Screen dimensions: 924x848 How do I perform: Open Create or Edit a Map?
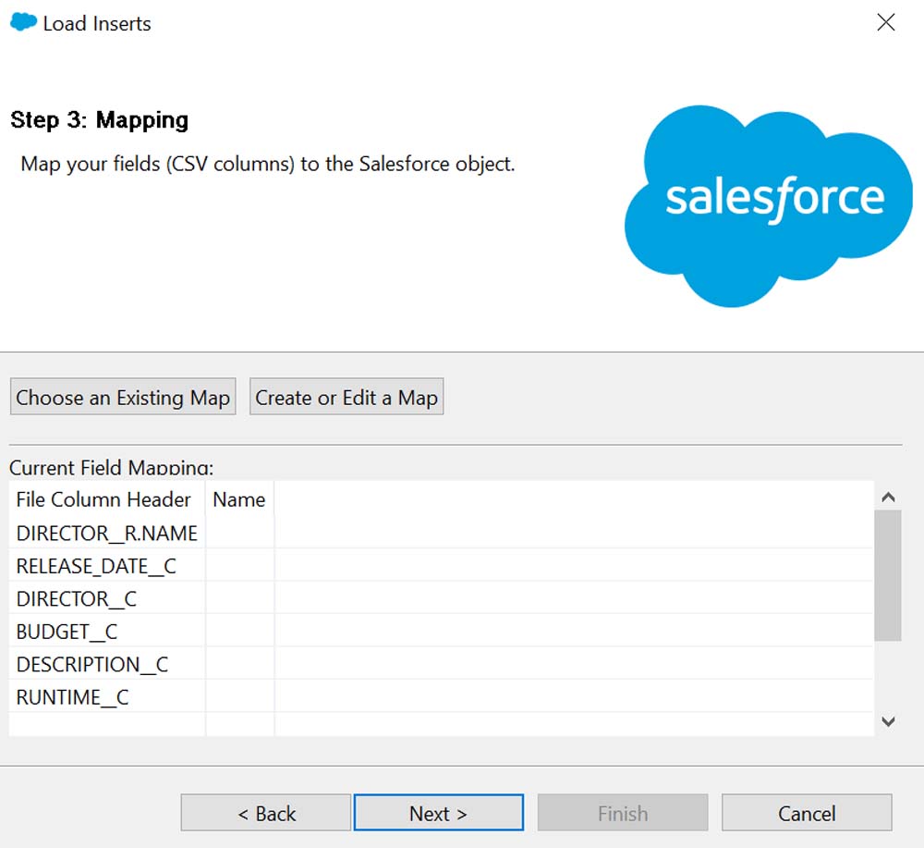tap(346, 398)
